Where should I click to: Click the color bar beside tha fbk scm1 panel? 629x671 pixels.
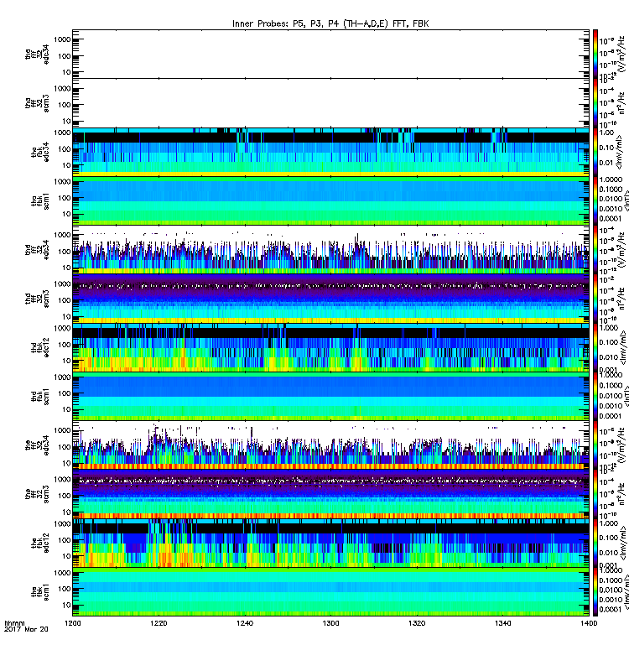[x=595, y=200]
